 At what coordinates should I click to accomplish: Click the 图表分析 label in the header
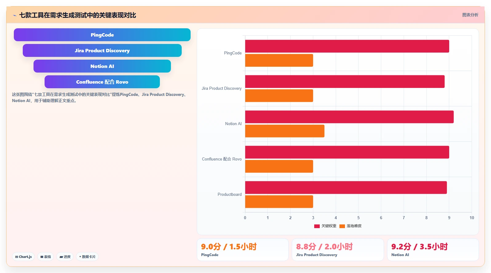pyautogui.click(x=470, y=15)
